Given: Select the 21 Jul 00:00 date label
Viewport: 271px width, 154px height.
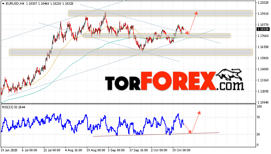Looking at the screenshot, I should click(52, 150).
